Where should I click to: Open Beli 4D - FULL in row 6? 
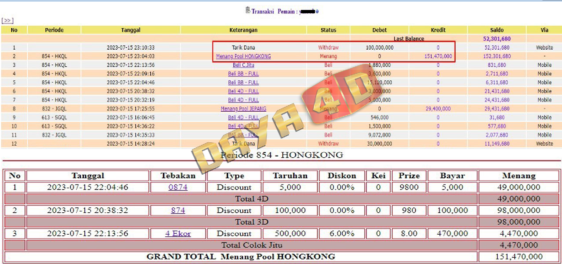(243, 91)
